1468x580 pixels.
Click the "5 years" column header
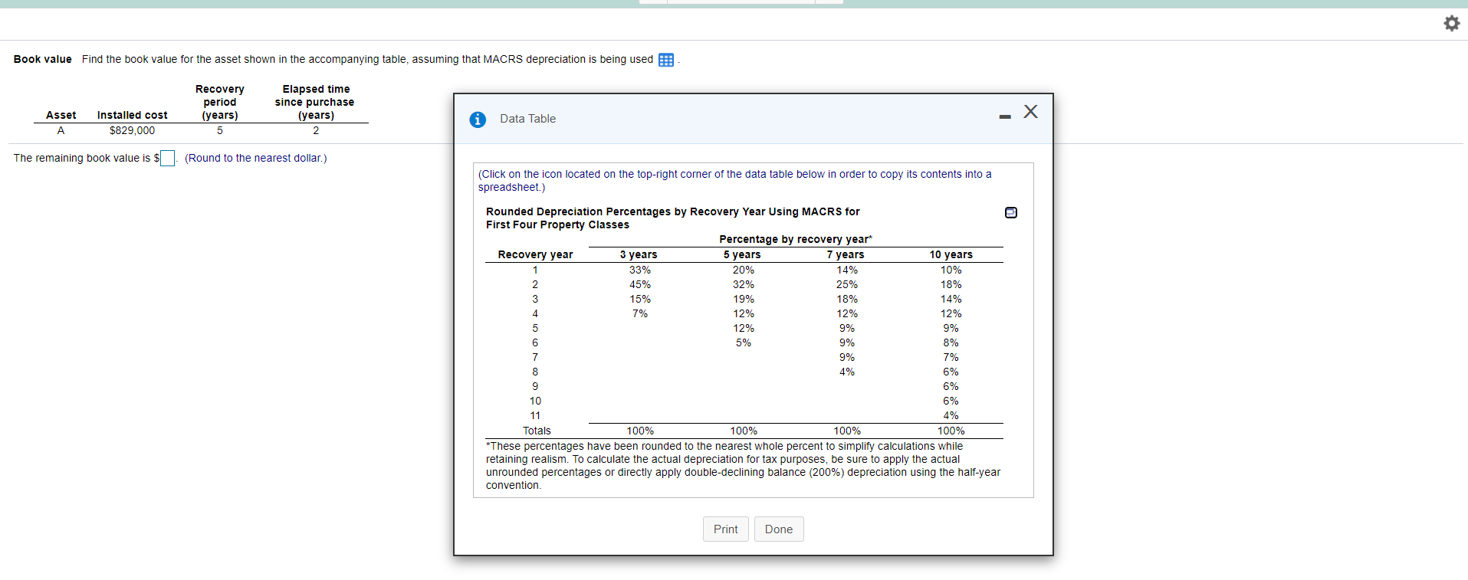coord(742,254)
